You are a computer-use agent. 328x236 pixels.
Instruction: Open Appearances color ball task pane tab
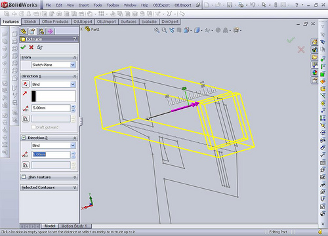315,73
